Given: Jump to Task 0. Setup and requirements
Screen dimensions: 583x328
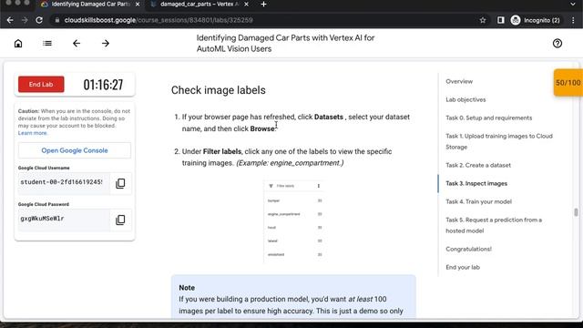Looking at the screenshot, I should tap(488, 118).
